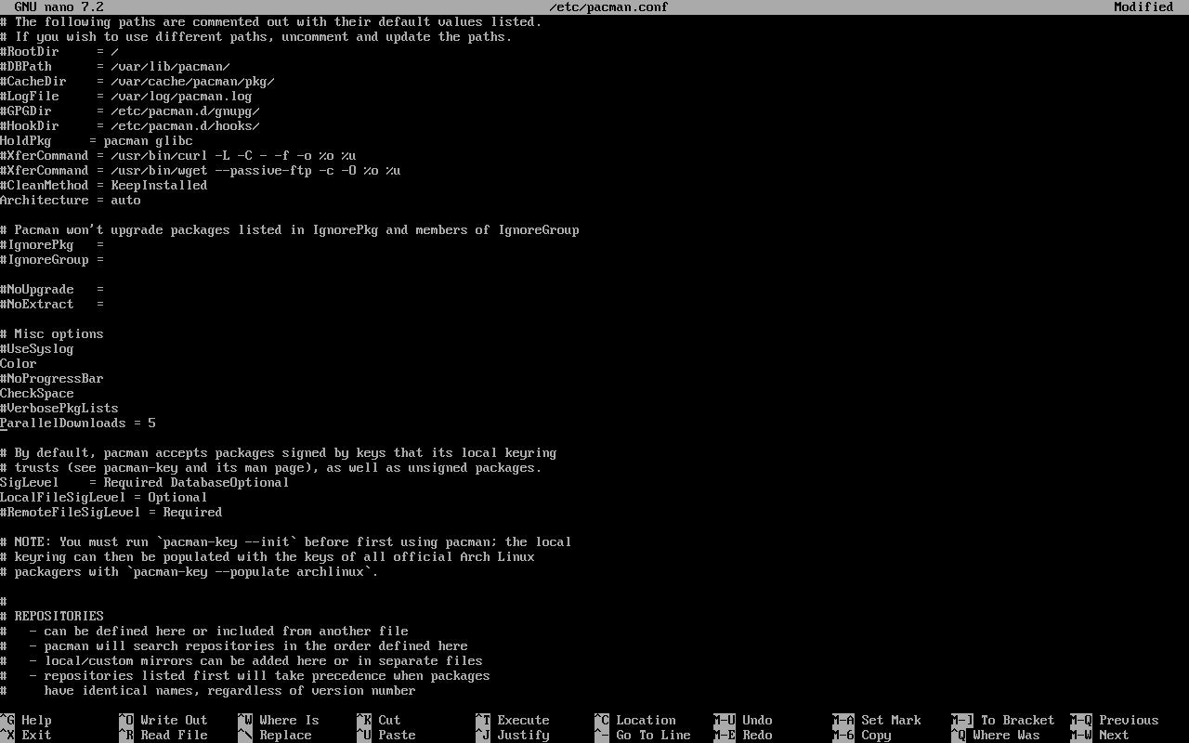Click the "pacman will search repositories" comment
Screen dimensions: 1189x743
click(234, 645)
